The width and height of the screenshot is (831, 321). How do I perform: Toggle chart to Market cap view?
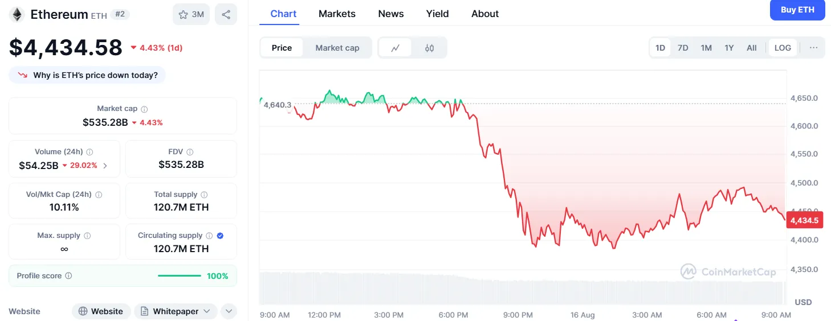(x=337, y=48)
